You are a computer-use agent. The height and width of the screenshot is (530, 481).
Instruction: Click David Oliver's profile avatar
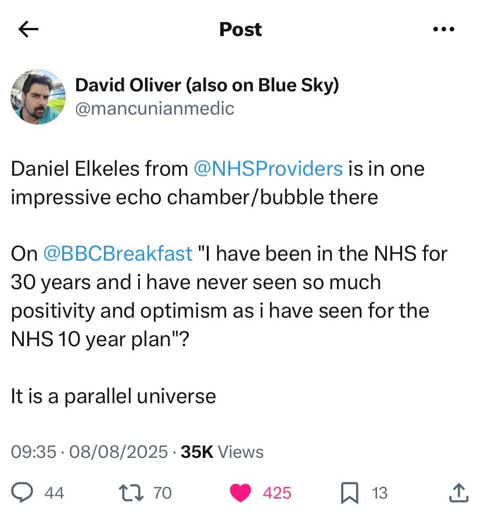pos(37,95)
